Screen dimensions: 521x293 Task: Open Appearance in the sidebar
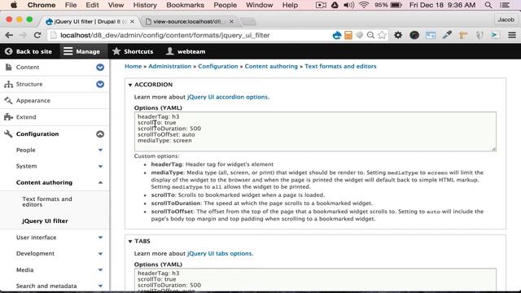click(33, 101)
